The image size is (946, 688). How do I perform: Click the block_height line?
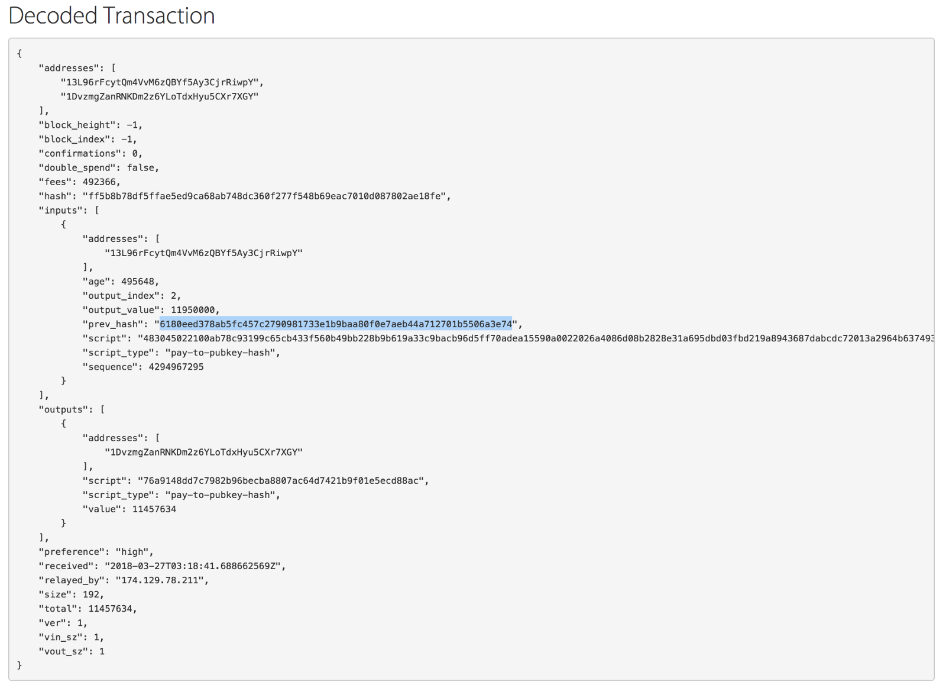(90, 125)
